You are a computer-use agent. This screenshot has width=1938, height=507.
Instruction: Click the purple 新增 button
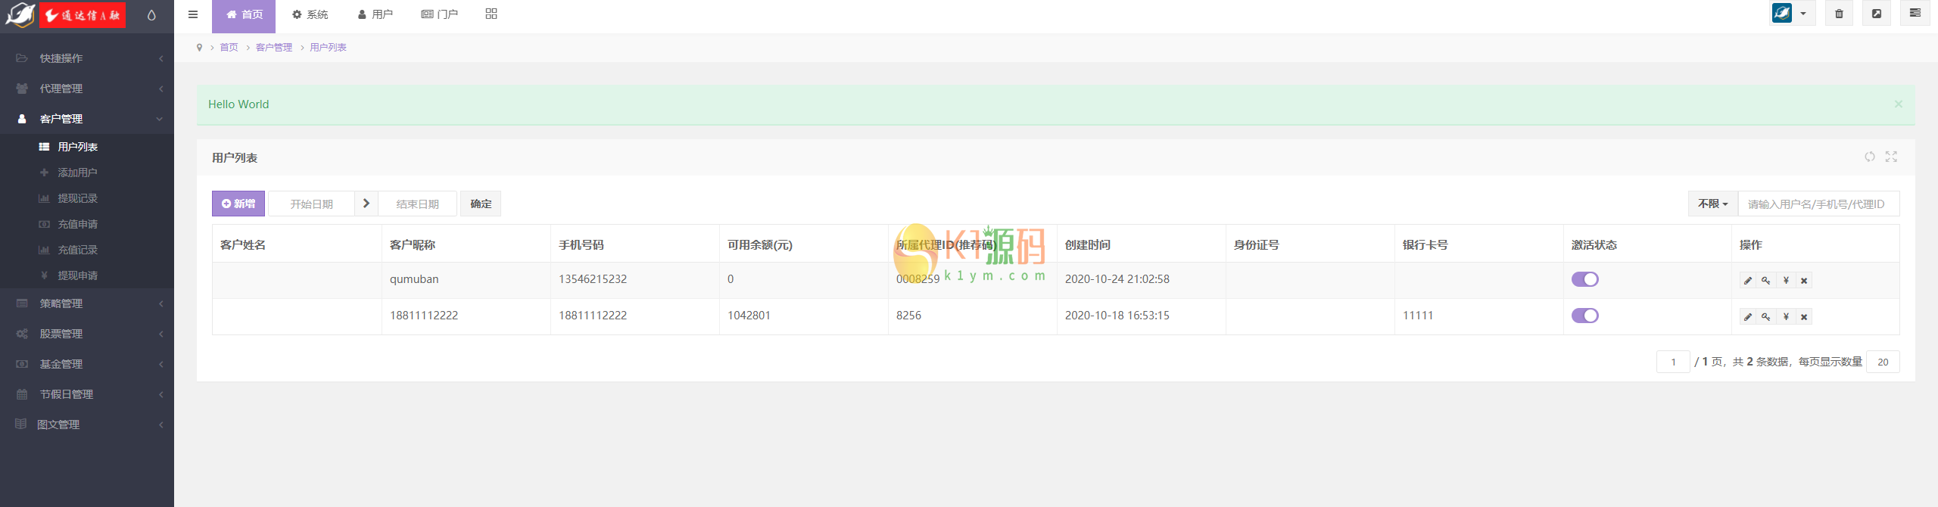coord(238,204)
